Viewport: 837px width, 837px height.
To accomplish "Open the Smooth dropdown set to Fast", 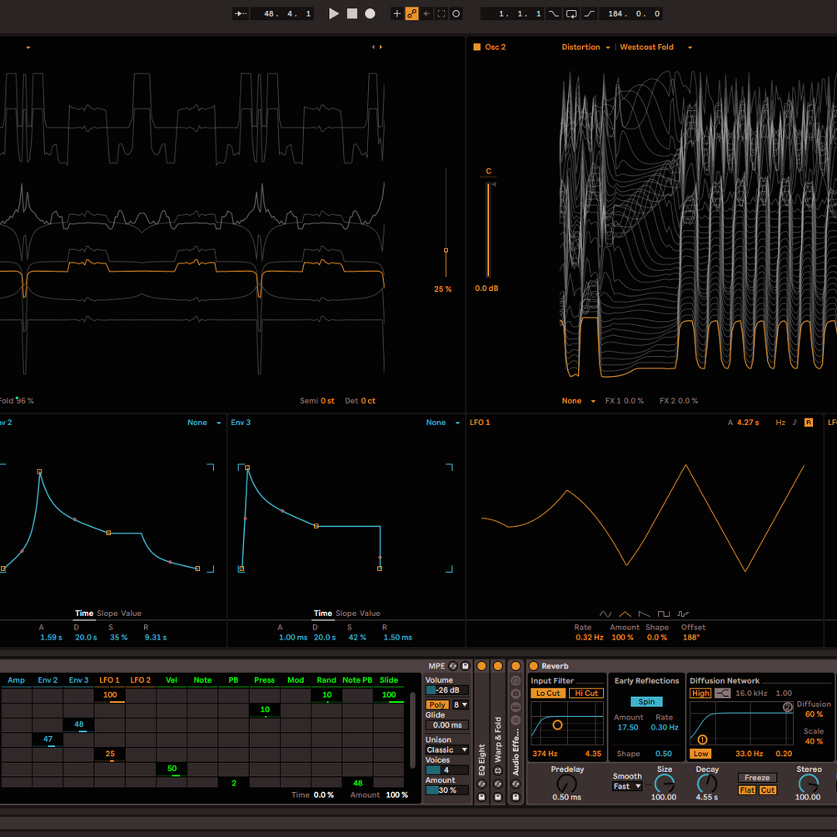I will click(626, 784).
